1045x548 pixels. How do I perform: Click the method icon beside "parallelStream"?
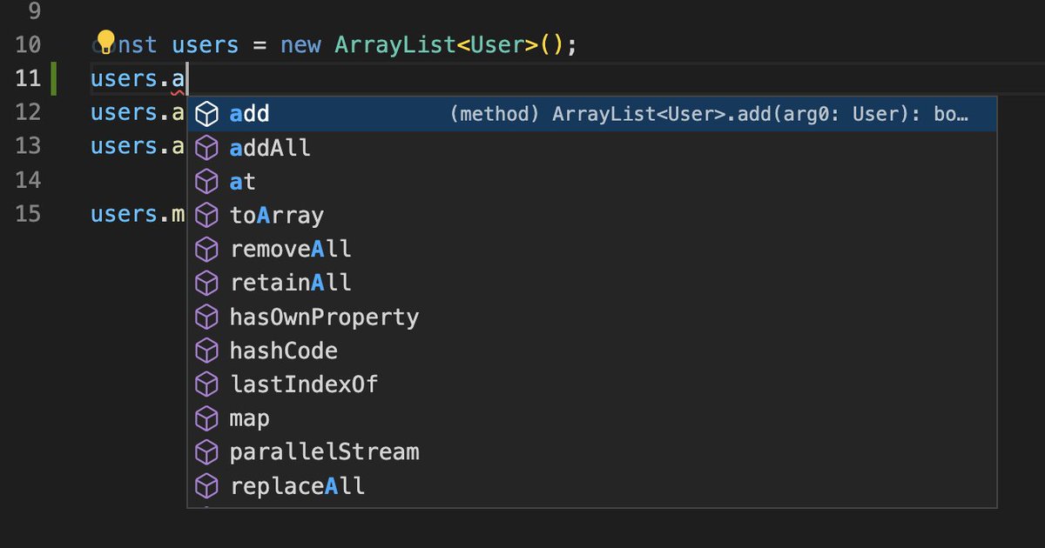[206, 451]
